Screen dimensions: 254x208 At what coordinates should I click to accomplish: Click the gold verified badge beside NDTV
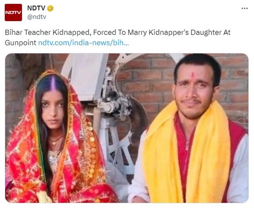click(51, 8)
